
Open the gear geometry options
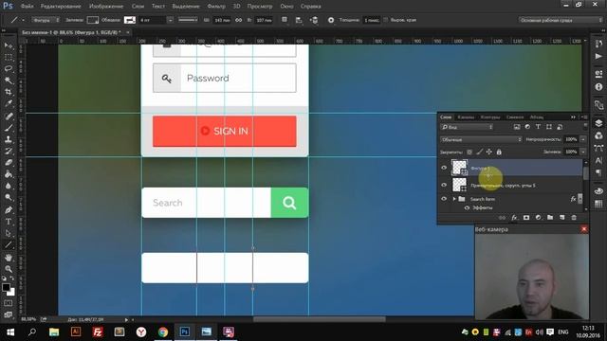pyautogui.click(x=331, y=20)
